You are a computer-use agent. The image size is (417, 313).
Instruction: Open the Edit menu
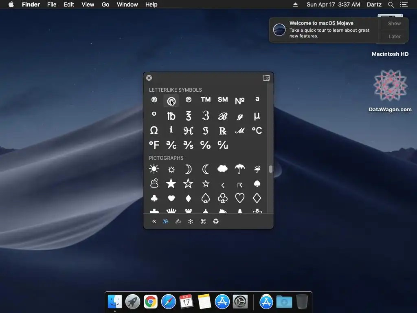coord(69,4)
